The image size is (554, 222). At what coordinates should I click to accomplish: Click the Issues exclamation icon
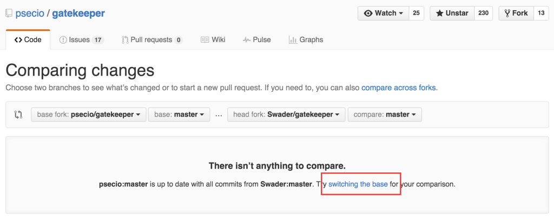coord(63,39)
